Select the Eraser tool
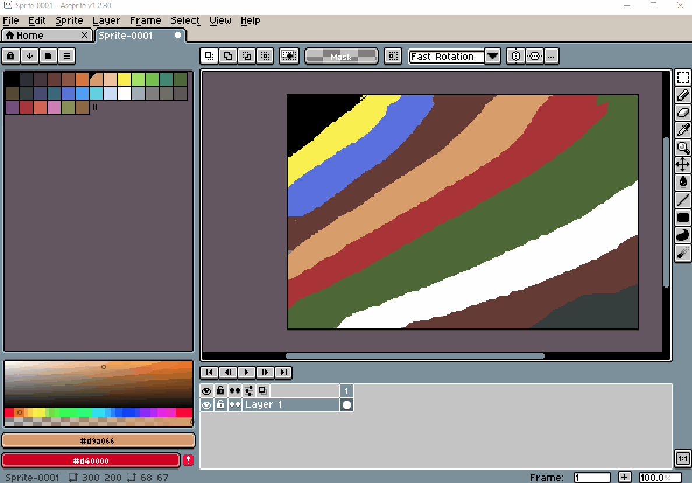692x483 pixels. pos(683,113)
